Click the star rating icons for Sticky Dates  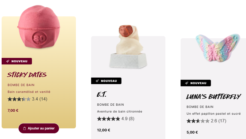click(19, 99)
